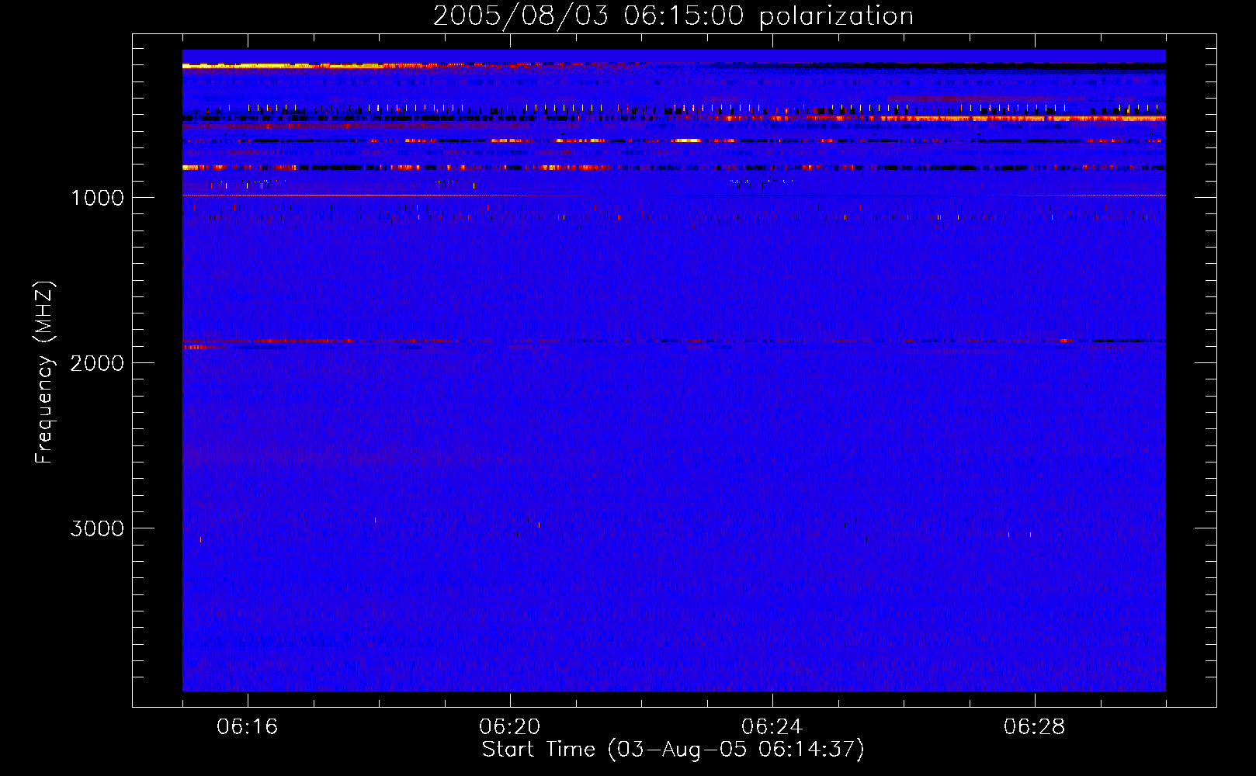1256x776 pixels.
Task: Click the 1000 frequency tick label
Action: (97, 198)
